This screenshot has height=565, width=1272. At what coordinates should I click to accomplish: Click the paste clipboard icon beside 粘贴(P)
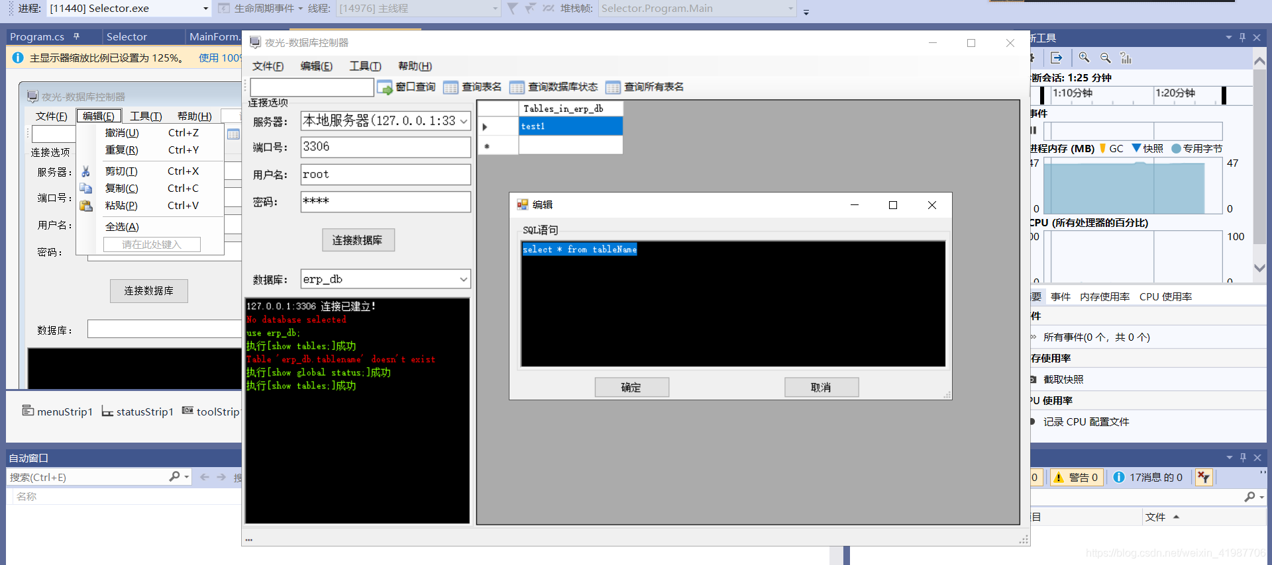tap(86, 206)
